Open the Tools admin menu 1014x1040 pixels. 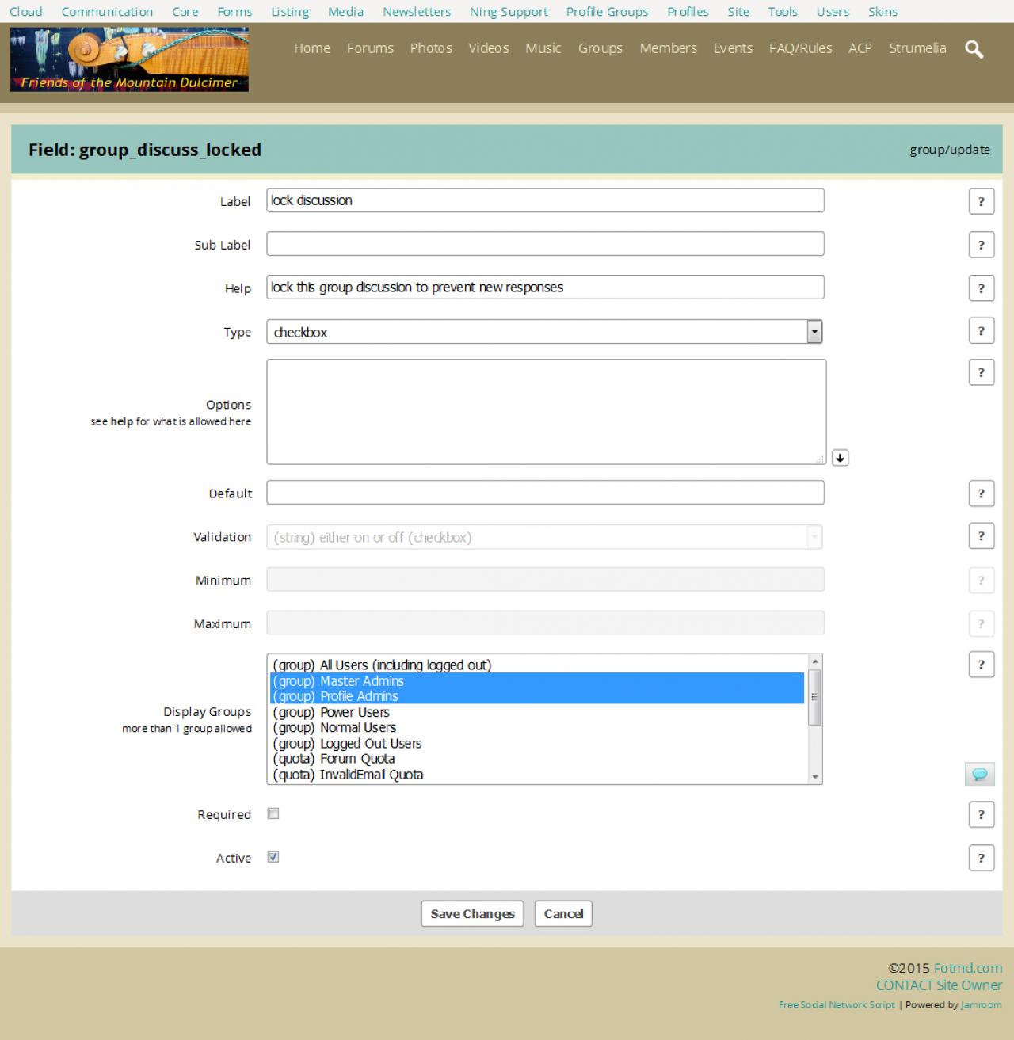(x=783, y=12)
